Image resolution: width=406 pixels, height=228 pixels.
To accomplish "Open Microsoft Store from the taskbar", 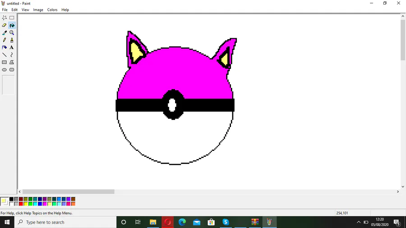I will 211,222.
